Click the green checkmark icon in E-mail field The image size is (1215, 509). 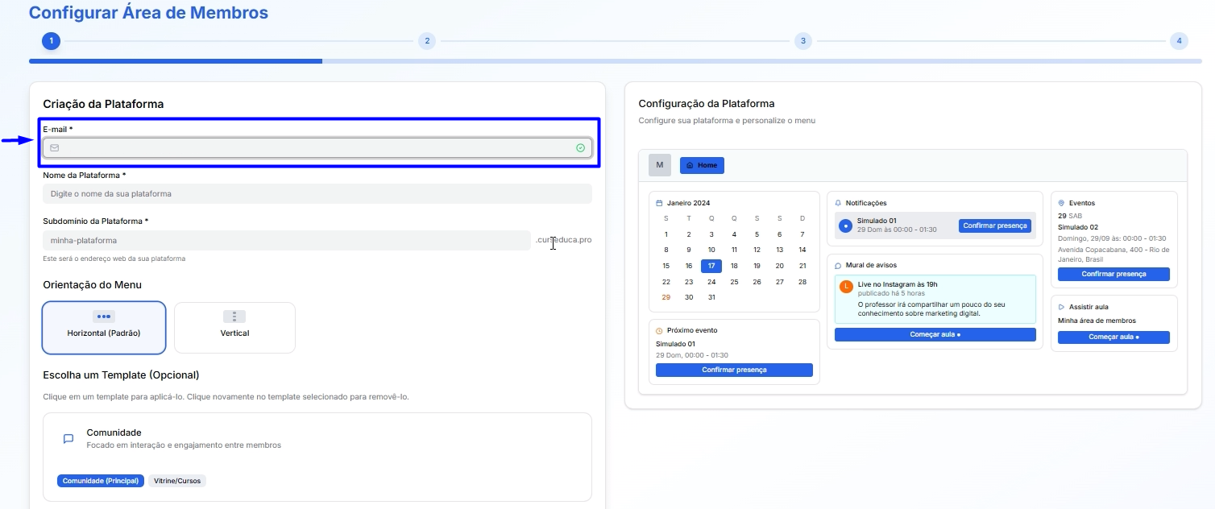(x=580, y=147)
